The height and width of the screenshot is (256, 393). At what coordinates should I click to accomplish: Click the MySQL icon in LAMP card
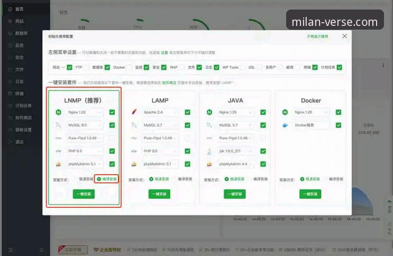[x=134, y=125]
